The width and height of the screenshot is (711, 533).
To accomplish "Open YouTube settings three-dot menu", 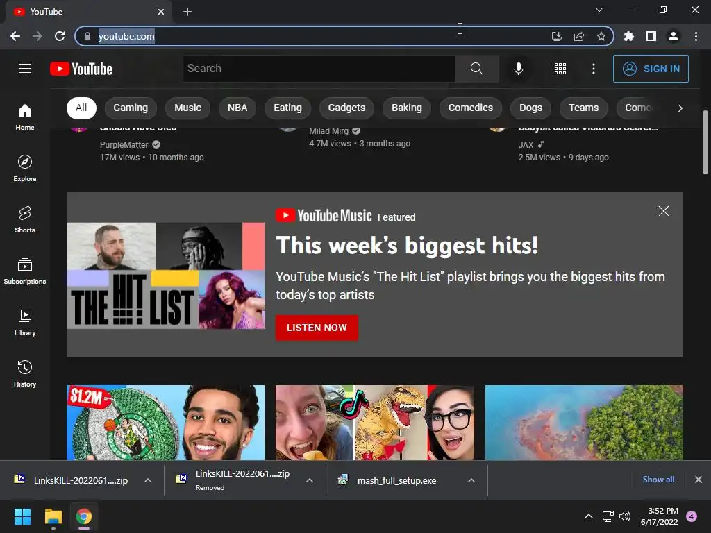I will click(594, 69).
